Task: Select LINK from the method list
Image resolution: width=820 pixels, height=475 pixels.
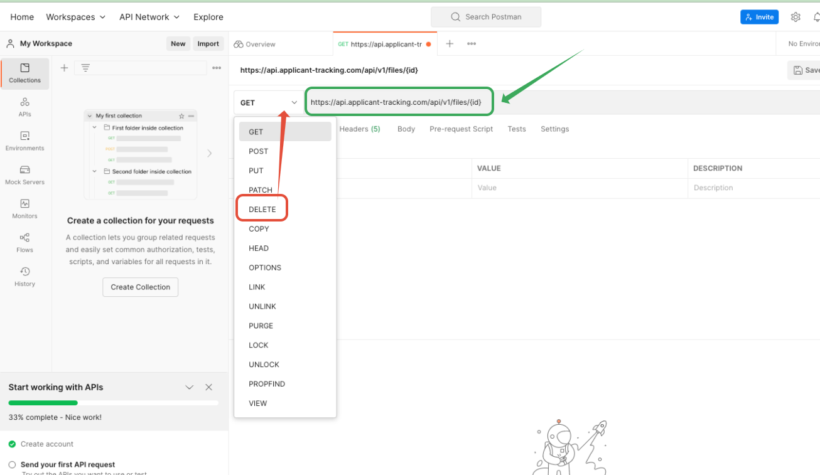Action: (285, 287)
